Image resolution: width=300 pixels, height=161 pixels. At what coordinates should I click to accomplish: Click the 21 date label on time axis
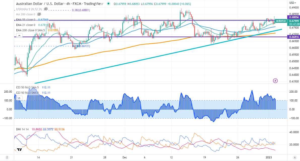tap(71, 157)
